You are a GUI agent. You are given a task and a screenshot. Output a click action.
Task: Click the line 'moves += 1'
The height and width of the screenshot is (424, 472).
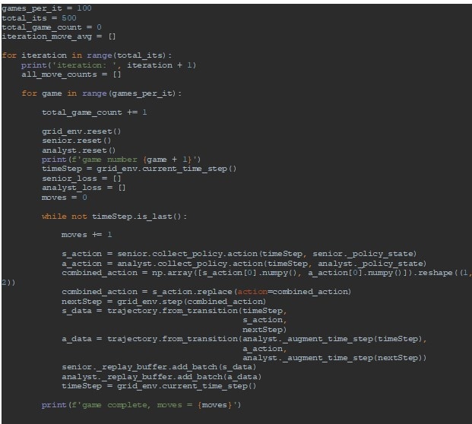[x=87, y=235]
